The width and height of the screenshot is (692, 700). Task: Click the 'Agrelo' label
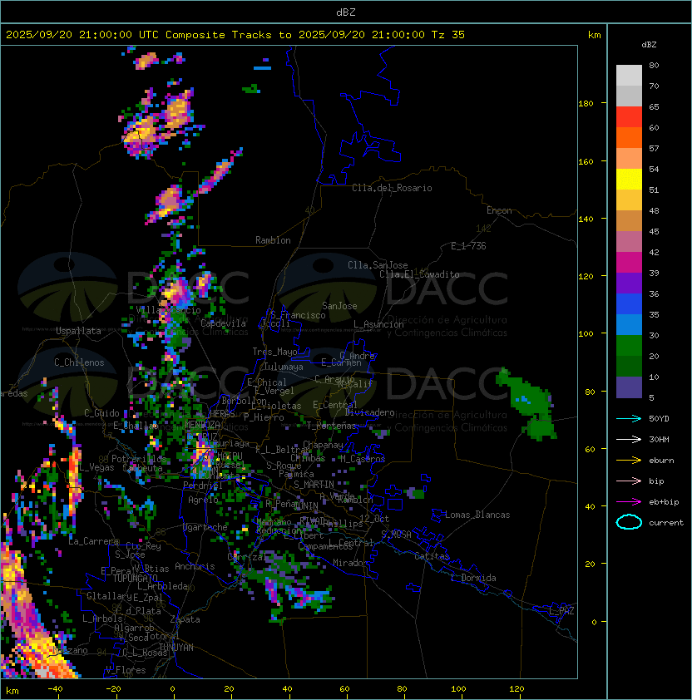tap(203, 500)
